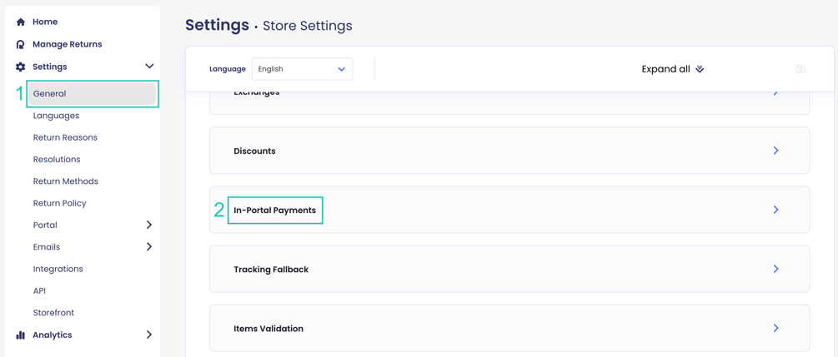Viewport: 838px width, 357px height.
Task: Expand the Tracking Fallback section arrow
Action: [x=776, y=269]
